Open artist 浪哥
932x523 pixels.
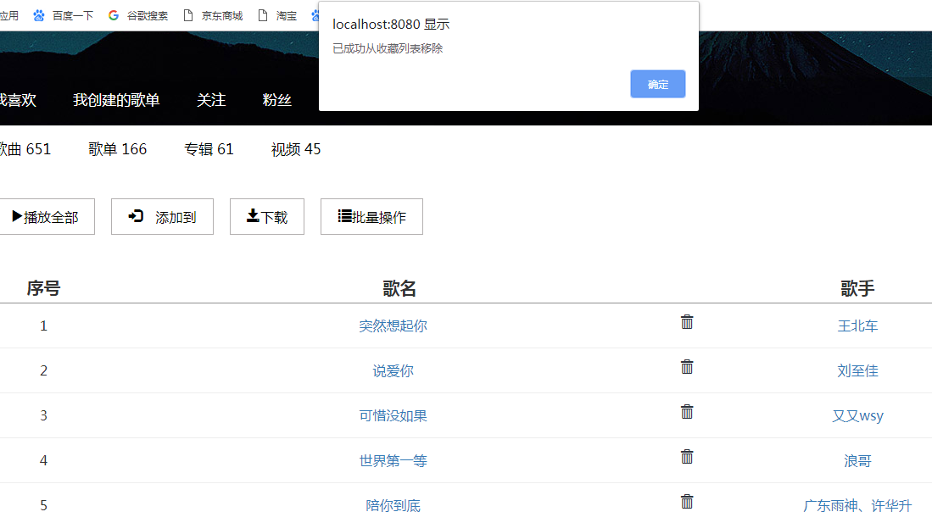point(857,460)
